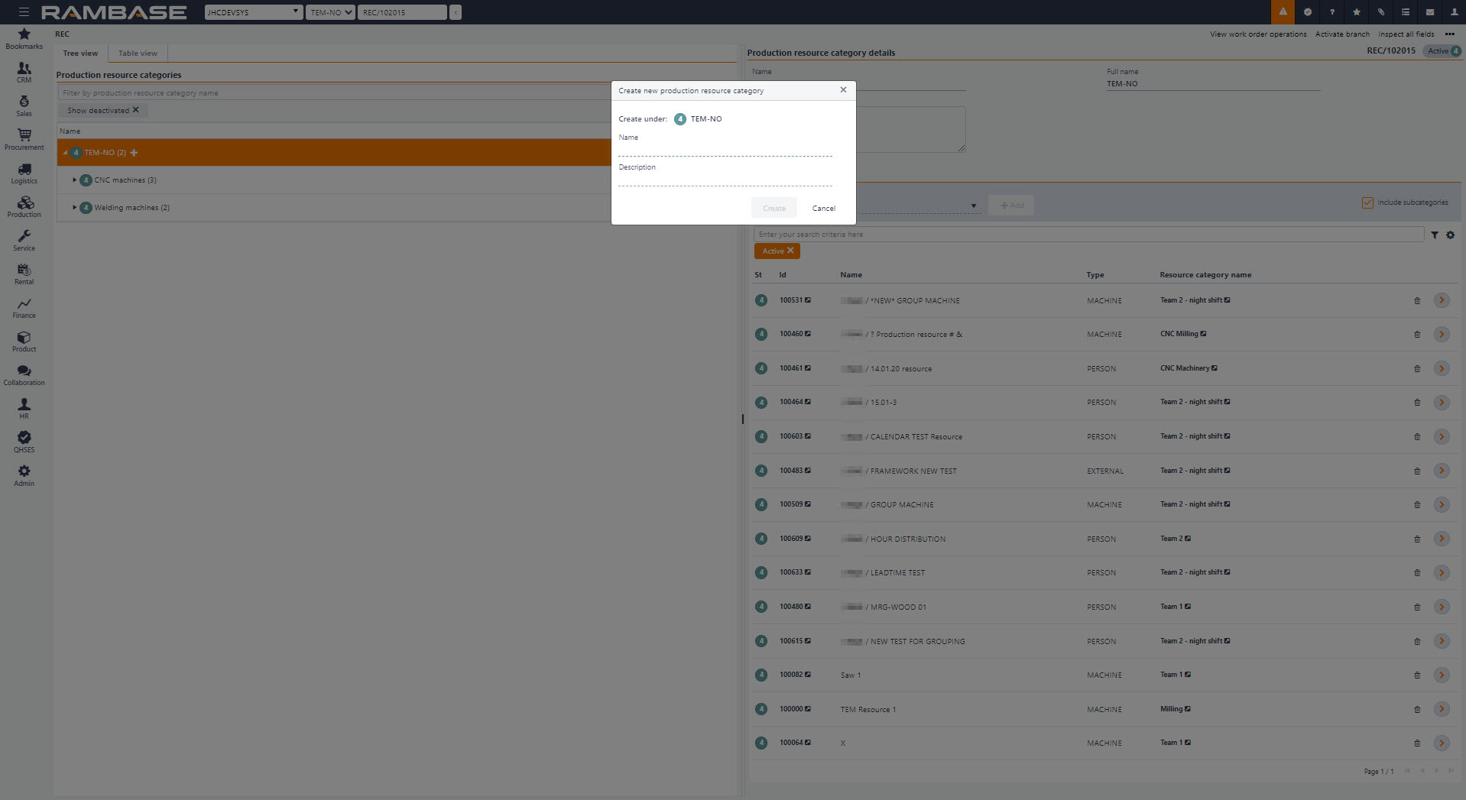Click the Finance sidebar icon
The image size is (1466, 800).
click(24, 307)
